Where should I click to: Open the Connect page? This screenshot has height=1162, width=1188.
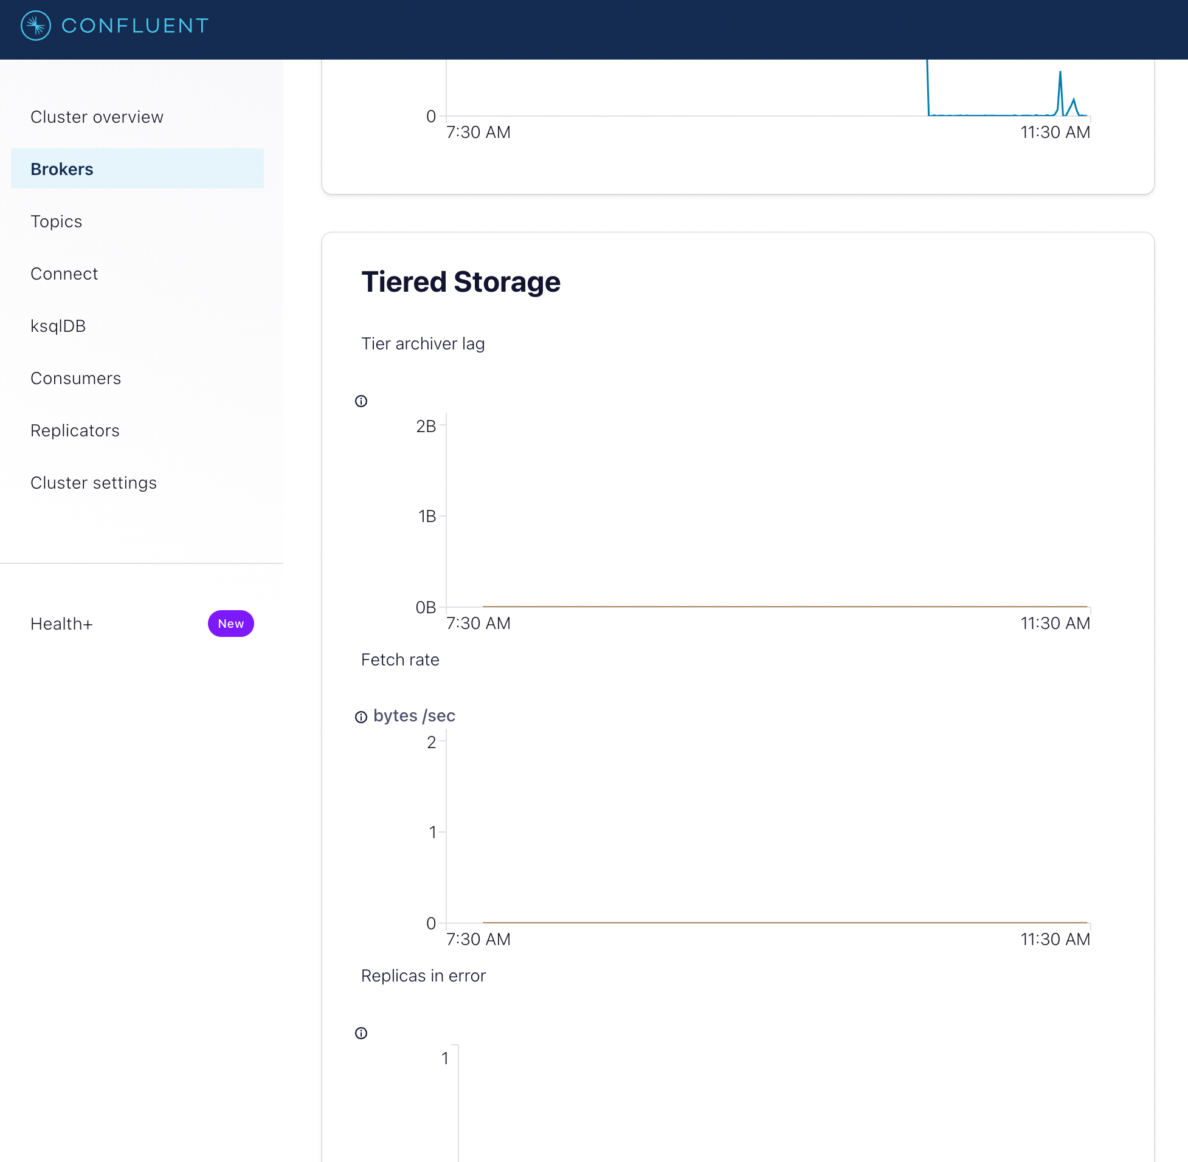click(x=63, y=273)
